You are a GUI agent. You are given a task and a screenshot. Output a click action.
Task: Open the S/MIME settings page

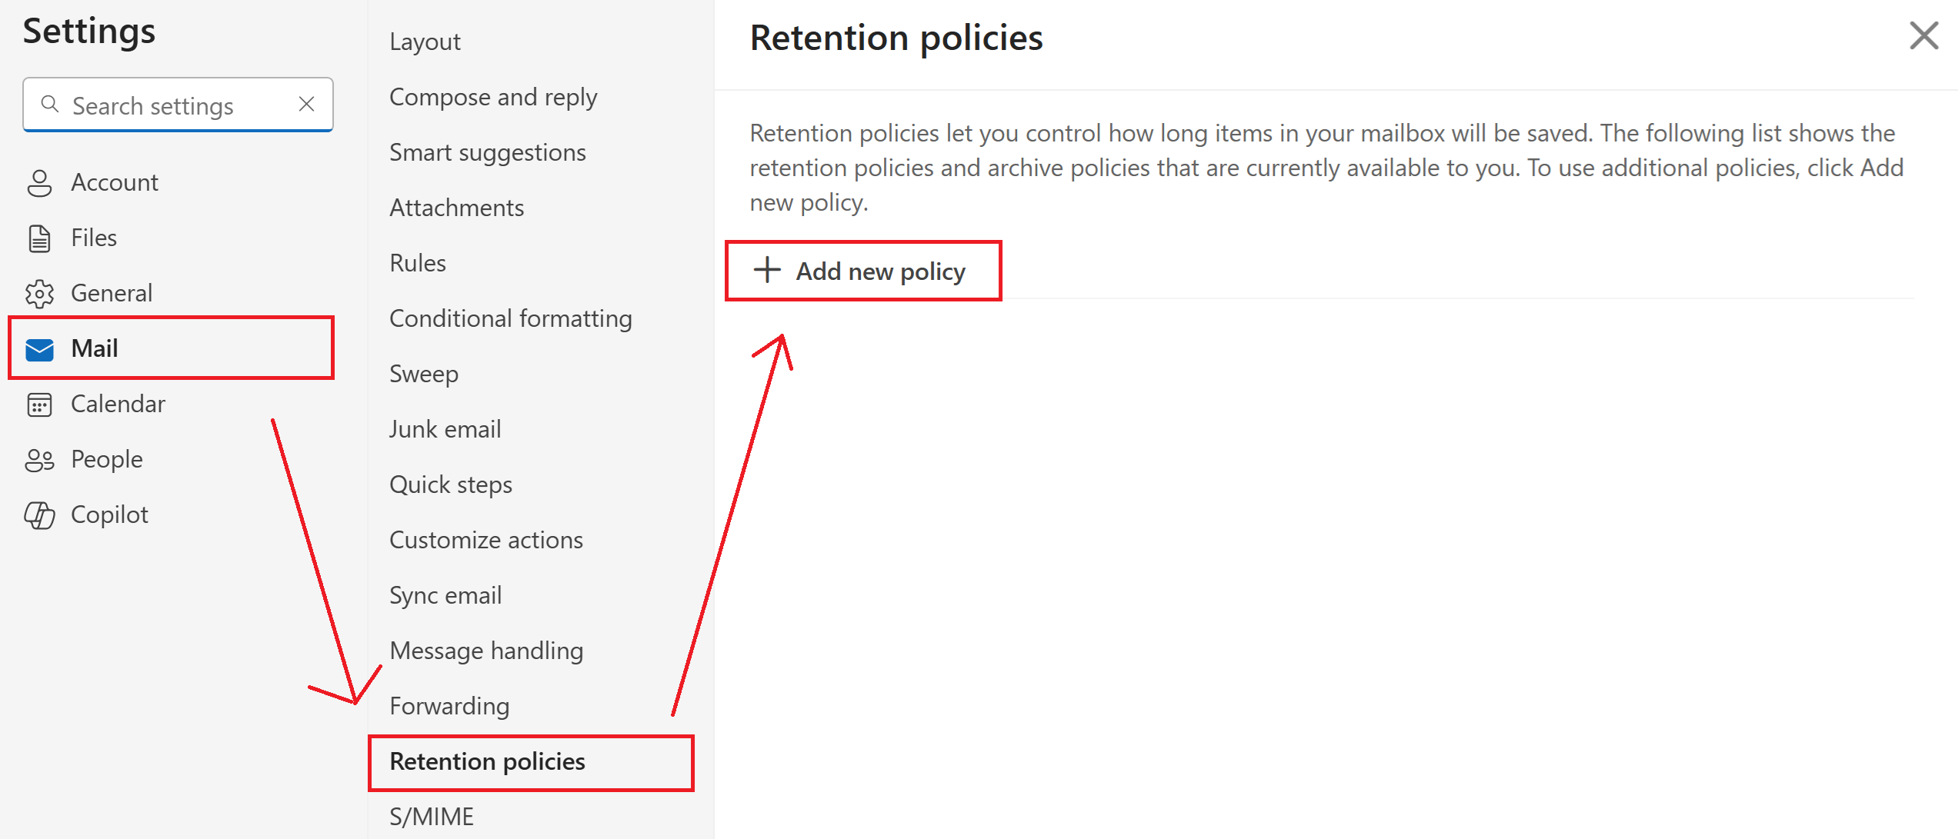(x=432, y=817)
